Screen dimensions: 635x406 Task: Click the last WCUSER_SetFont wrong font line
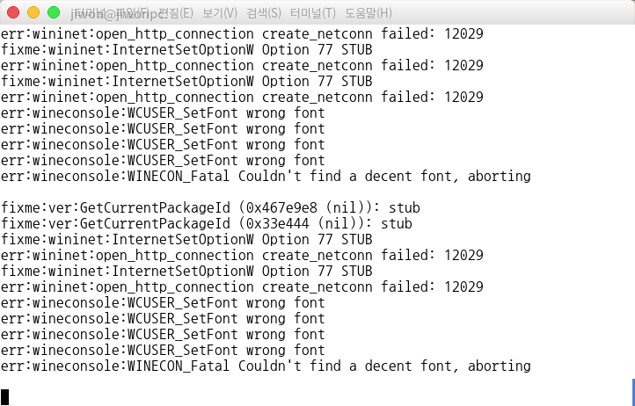163,350
